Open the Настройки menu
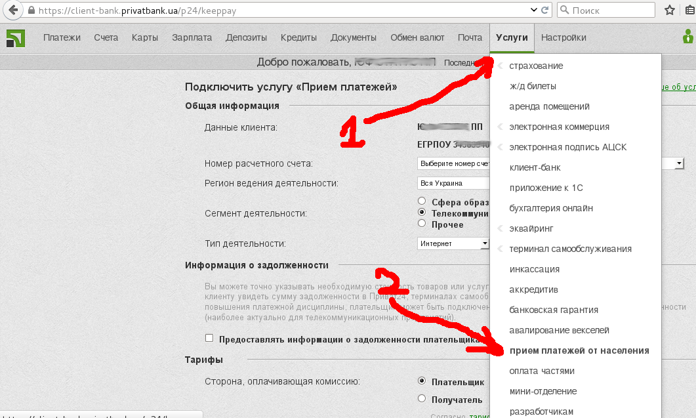 coord(563,38)
